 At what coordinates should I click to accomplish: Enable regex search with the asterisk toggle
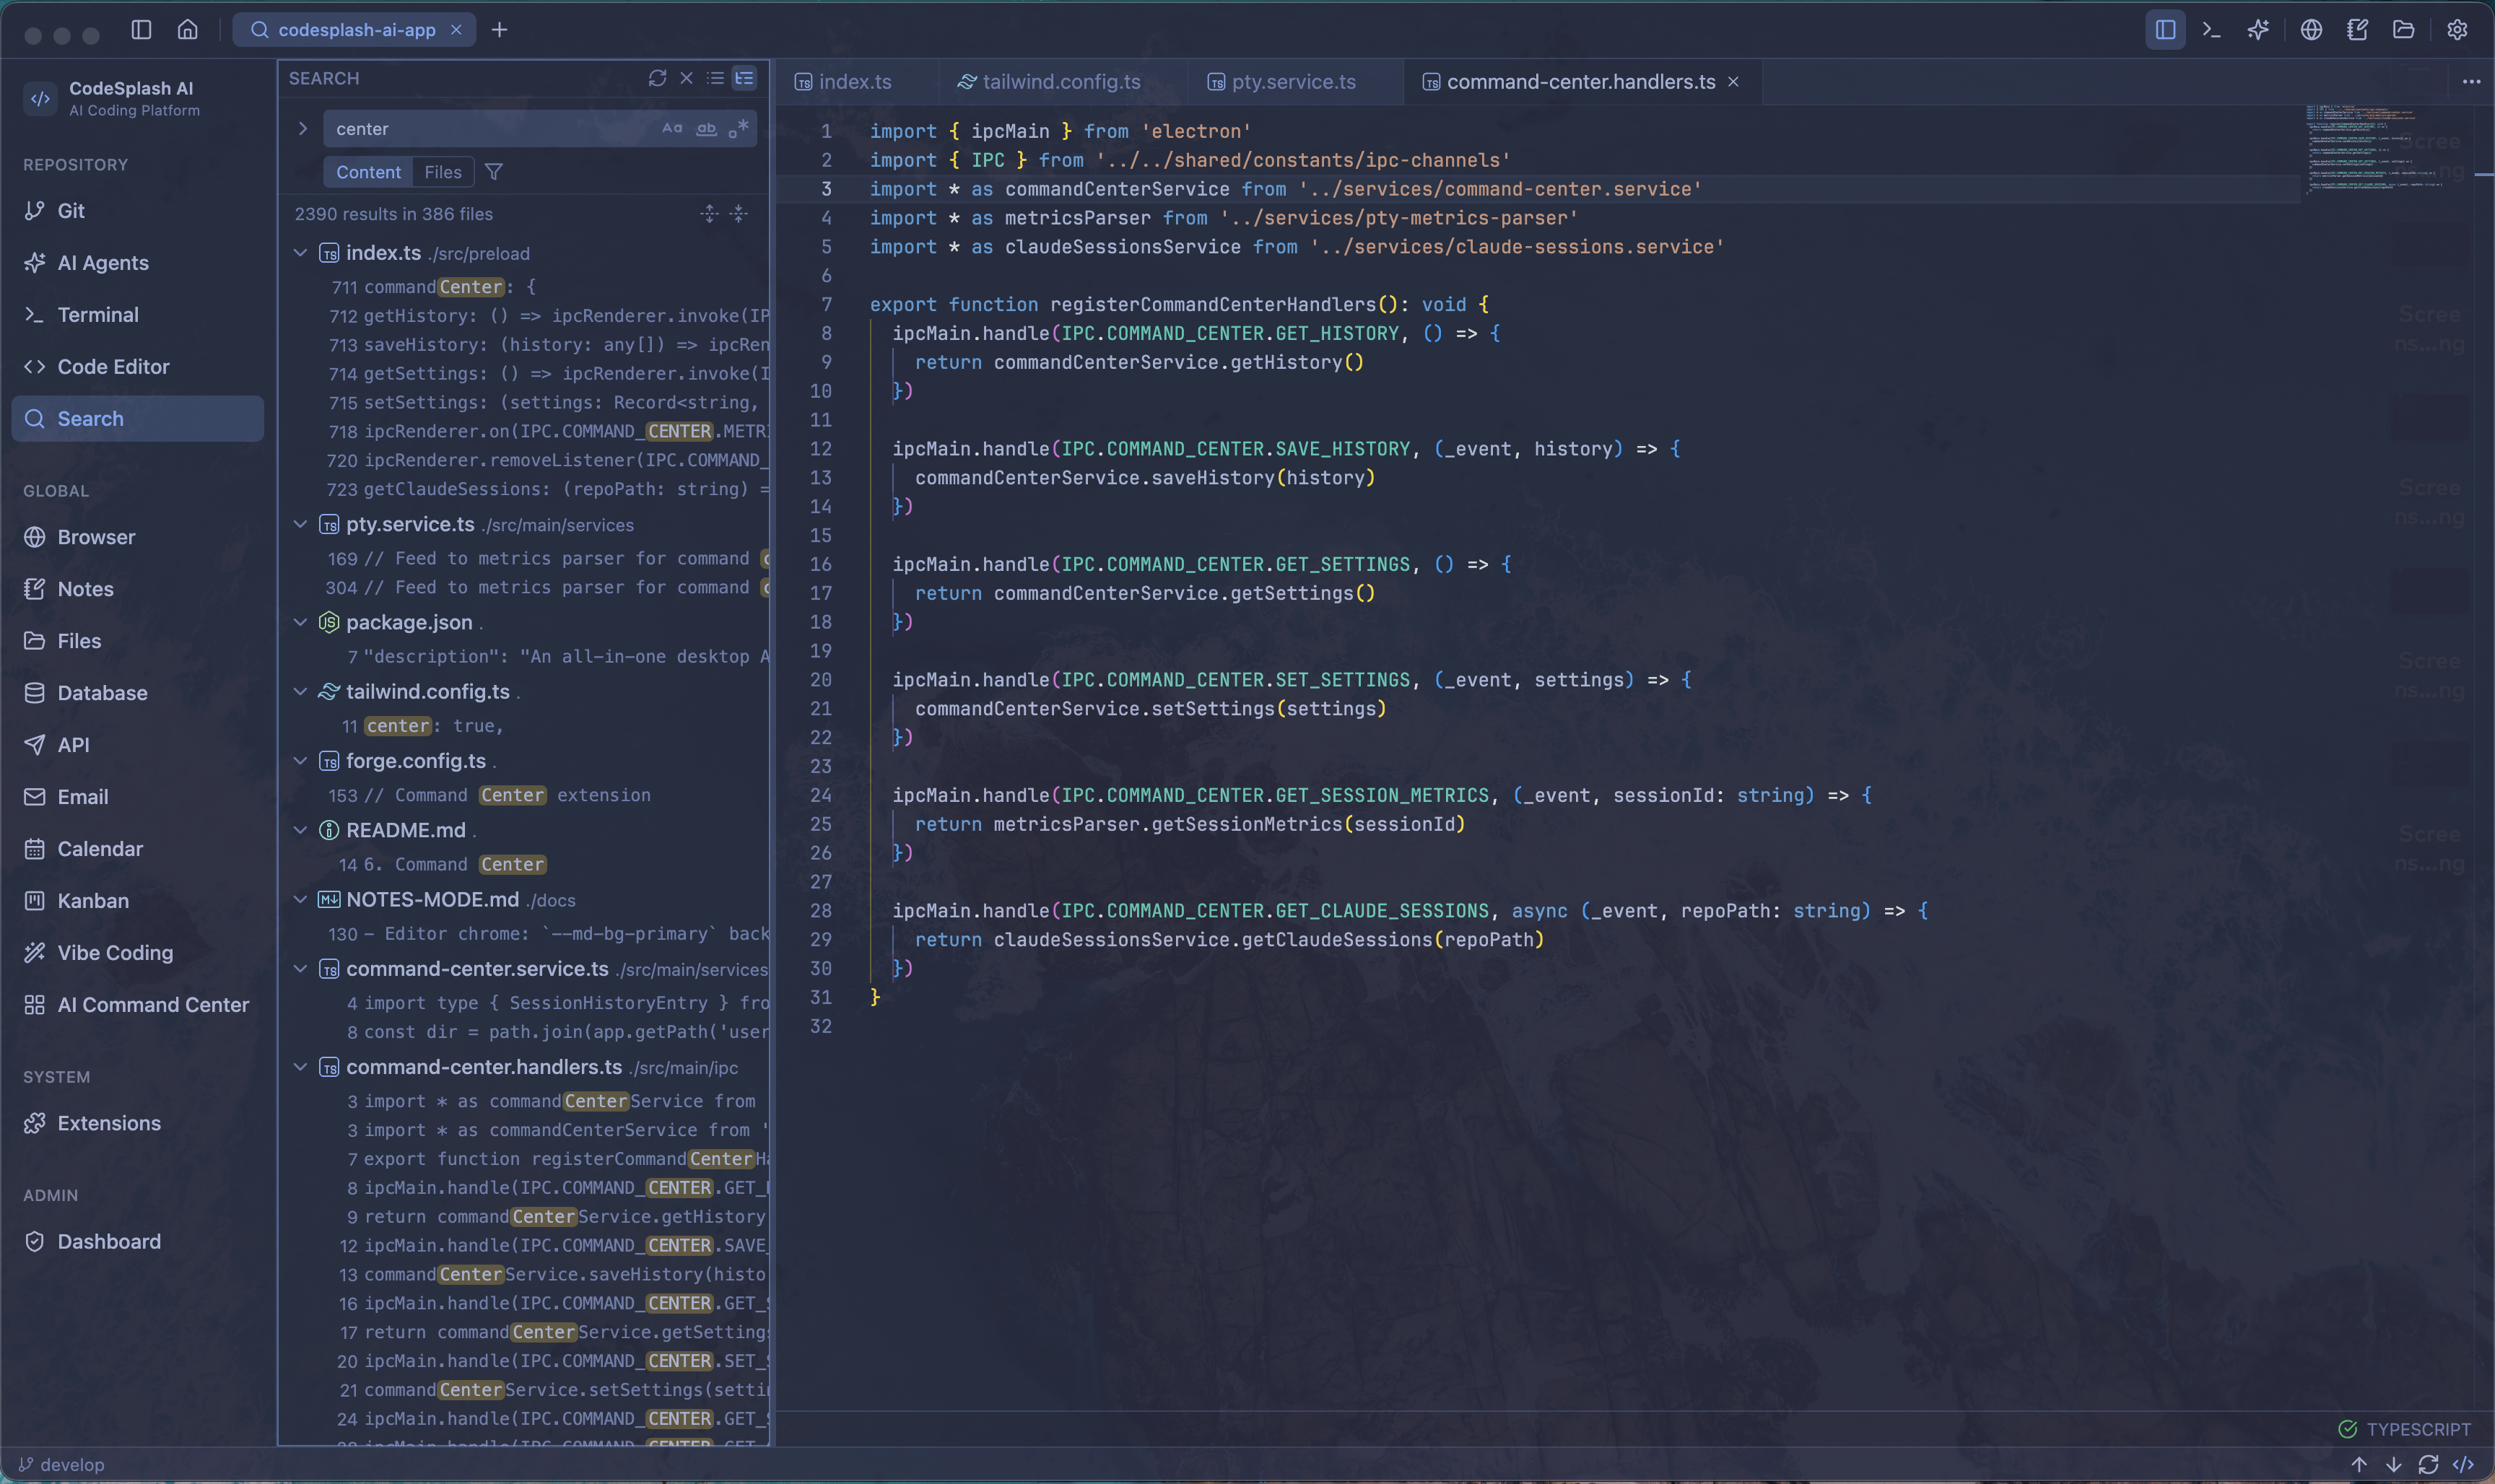(x=740, y=128)
